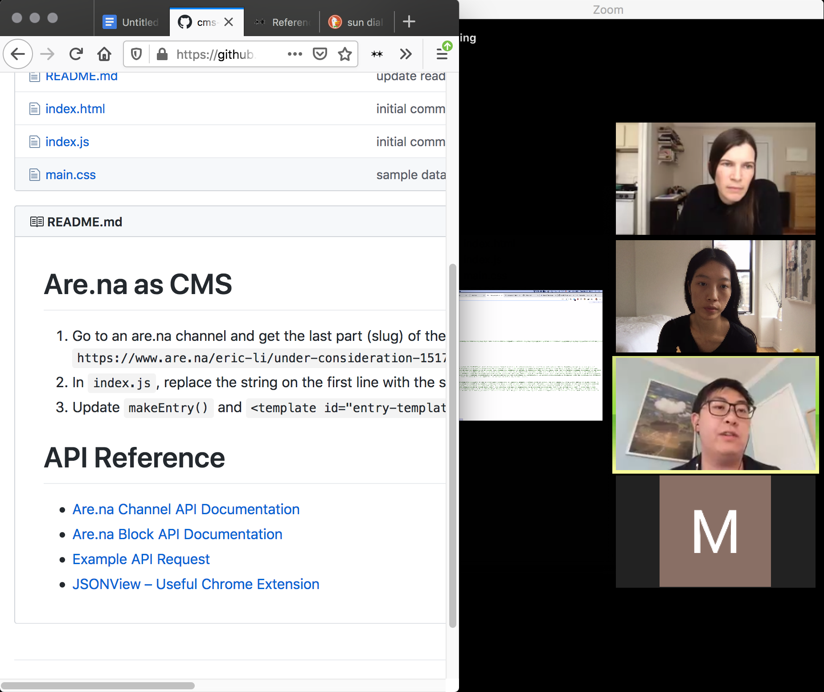Click the index.html file icon
Viewport: 824px width, 692px height.
point(34,109)
